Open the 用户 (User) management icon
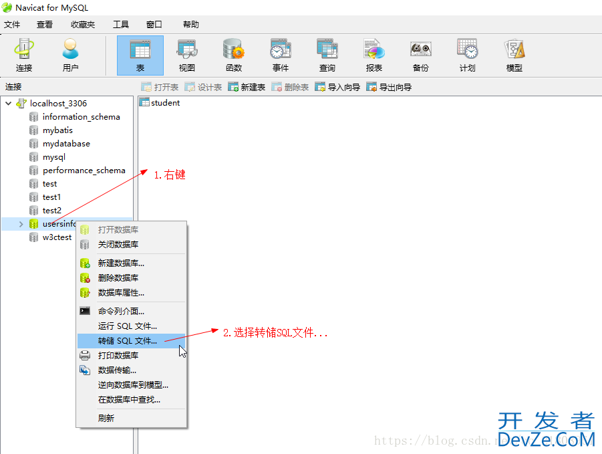Viewport: 602px width, 454px height. pyautogui.click(x=70, y=55)
